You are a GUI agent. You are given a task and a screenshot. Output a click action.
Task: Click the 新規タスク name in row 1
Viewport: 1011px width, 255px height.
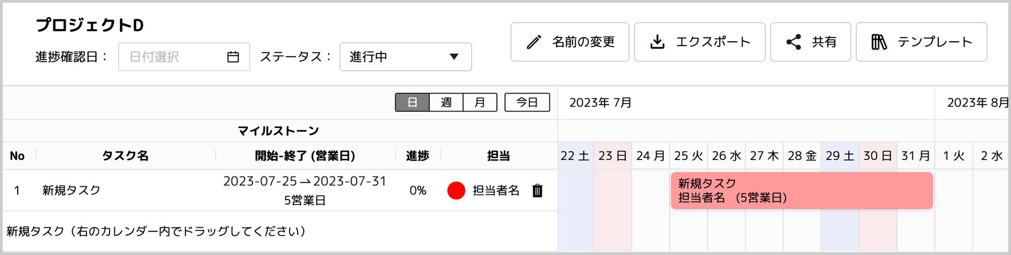pyautogui.click(x=71, y=190)
